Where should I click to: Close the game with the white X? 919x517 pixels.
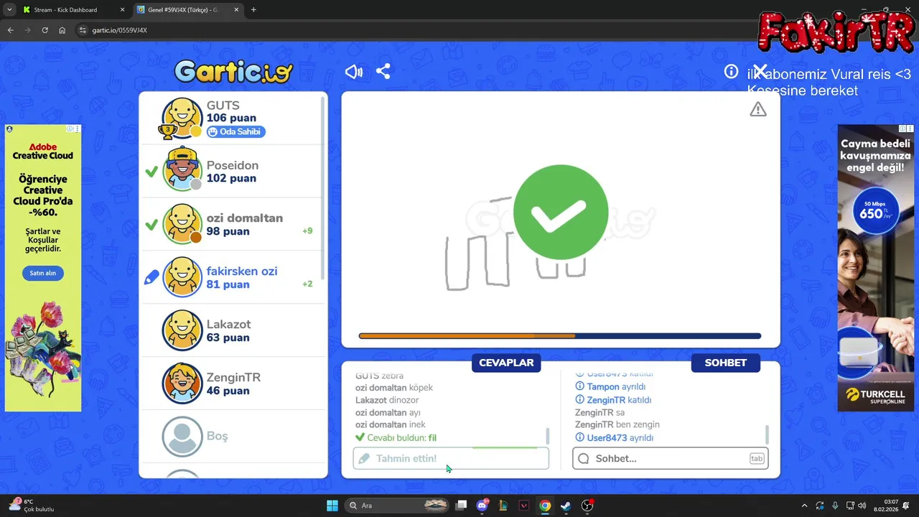[760, 72]
